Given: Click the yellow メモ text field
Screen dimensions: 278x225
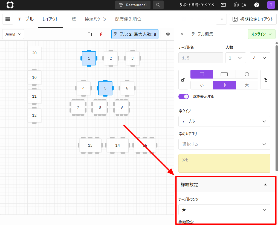Looking at the screenshot, I should 224,163.
